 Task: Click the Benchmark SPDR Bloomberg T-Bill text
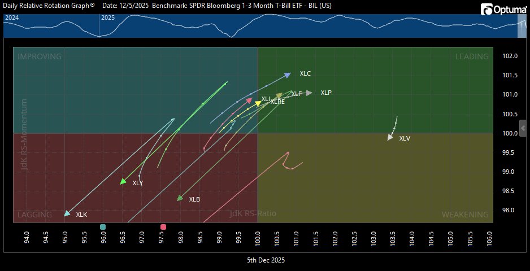click(x=242, y=6)
